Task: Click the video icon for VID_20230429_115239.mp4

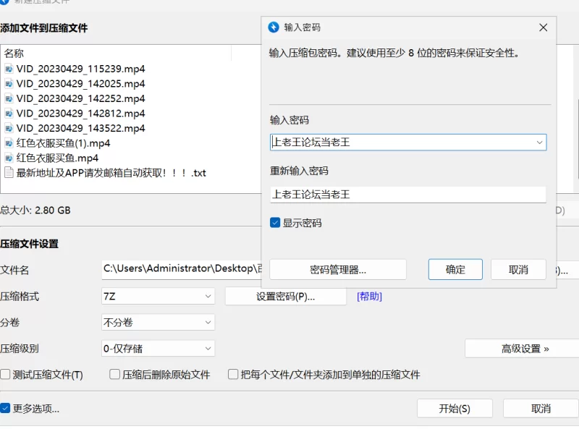Action: click(x=9, y=69)
